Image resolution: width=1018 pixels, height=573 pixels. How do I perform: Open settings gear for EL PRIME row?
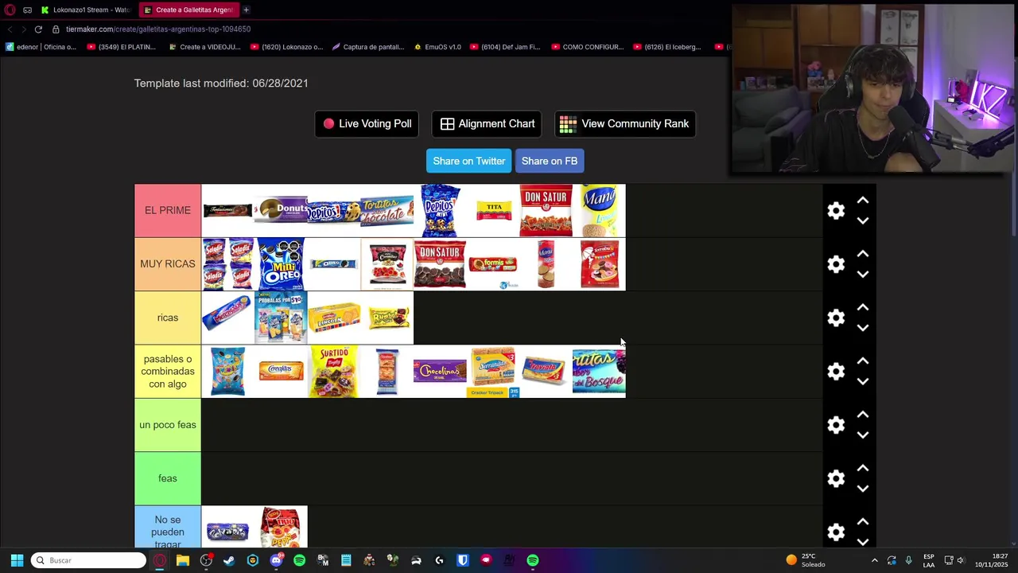(836, 210)
